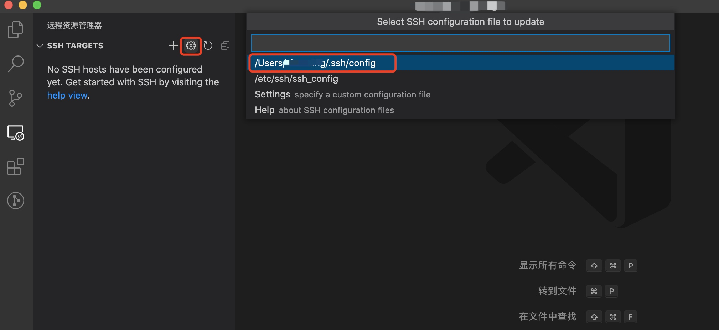The width and height of the screenshot is (719, 330).
Task: Collapse all in SSH Targets panel
Action: (x=225, y=46)
